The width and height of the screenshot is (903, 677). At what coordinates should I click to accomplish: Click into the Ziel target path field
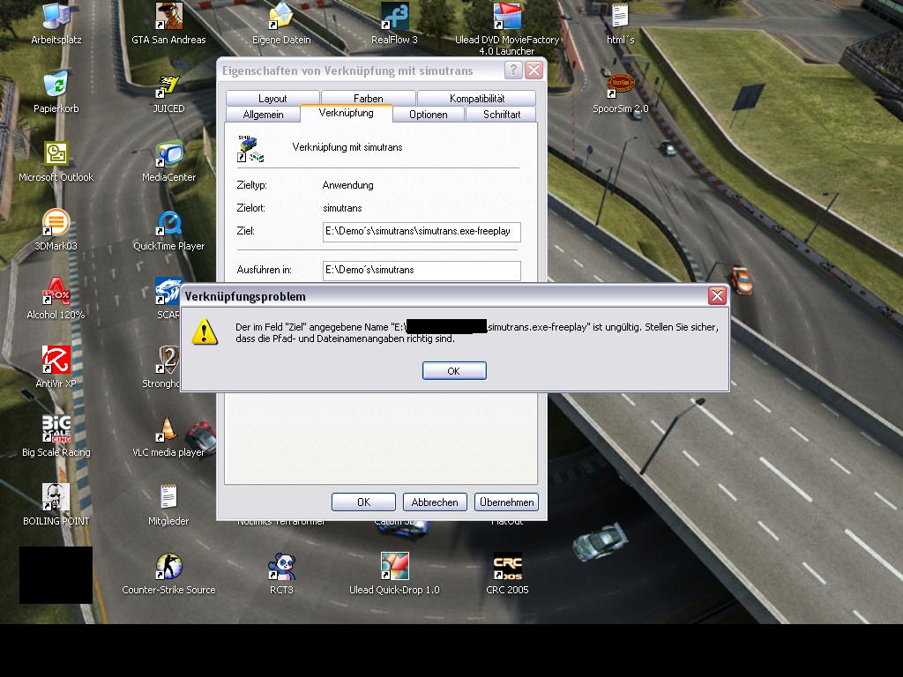pyautogui.click(x=422, y=232)
